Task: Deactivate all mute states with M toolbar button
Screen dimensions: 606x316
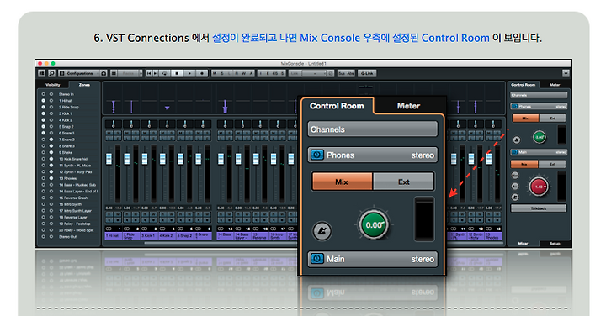Action: 215,73
